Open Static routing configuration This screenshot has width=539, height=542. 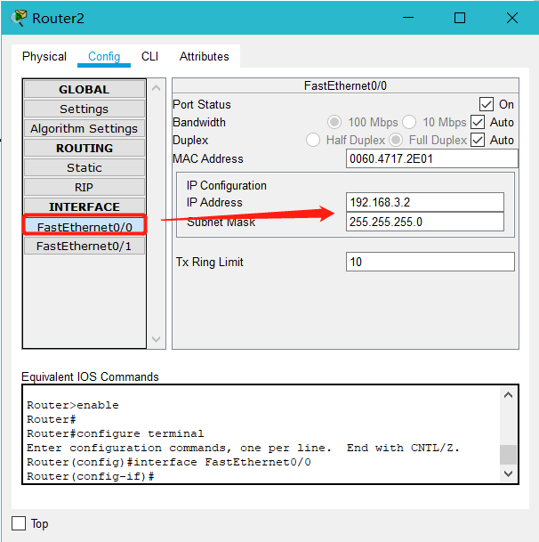pos(84,167)
